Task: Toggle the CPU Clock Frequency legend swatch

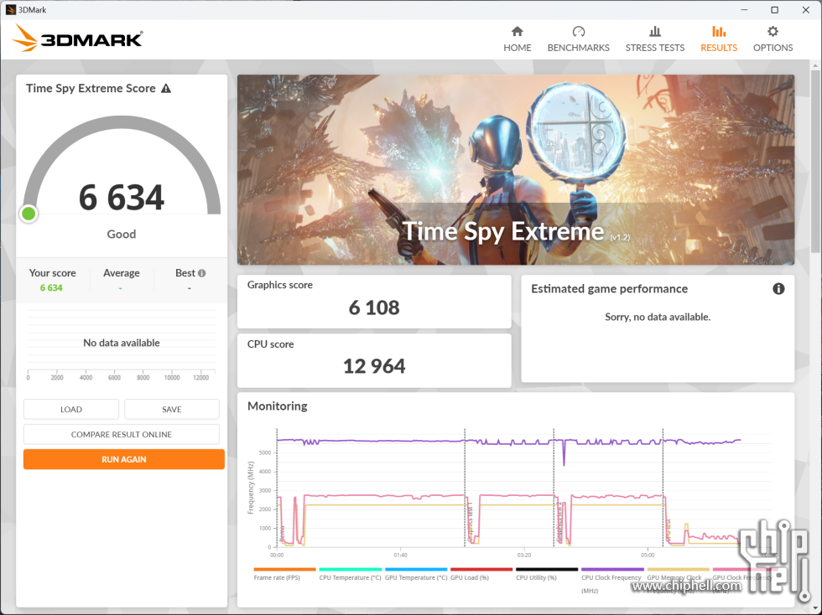Action: 612,569
